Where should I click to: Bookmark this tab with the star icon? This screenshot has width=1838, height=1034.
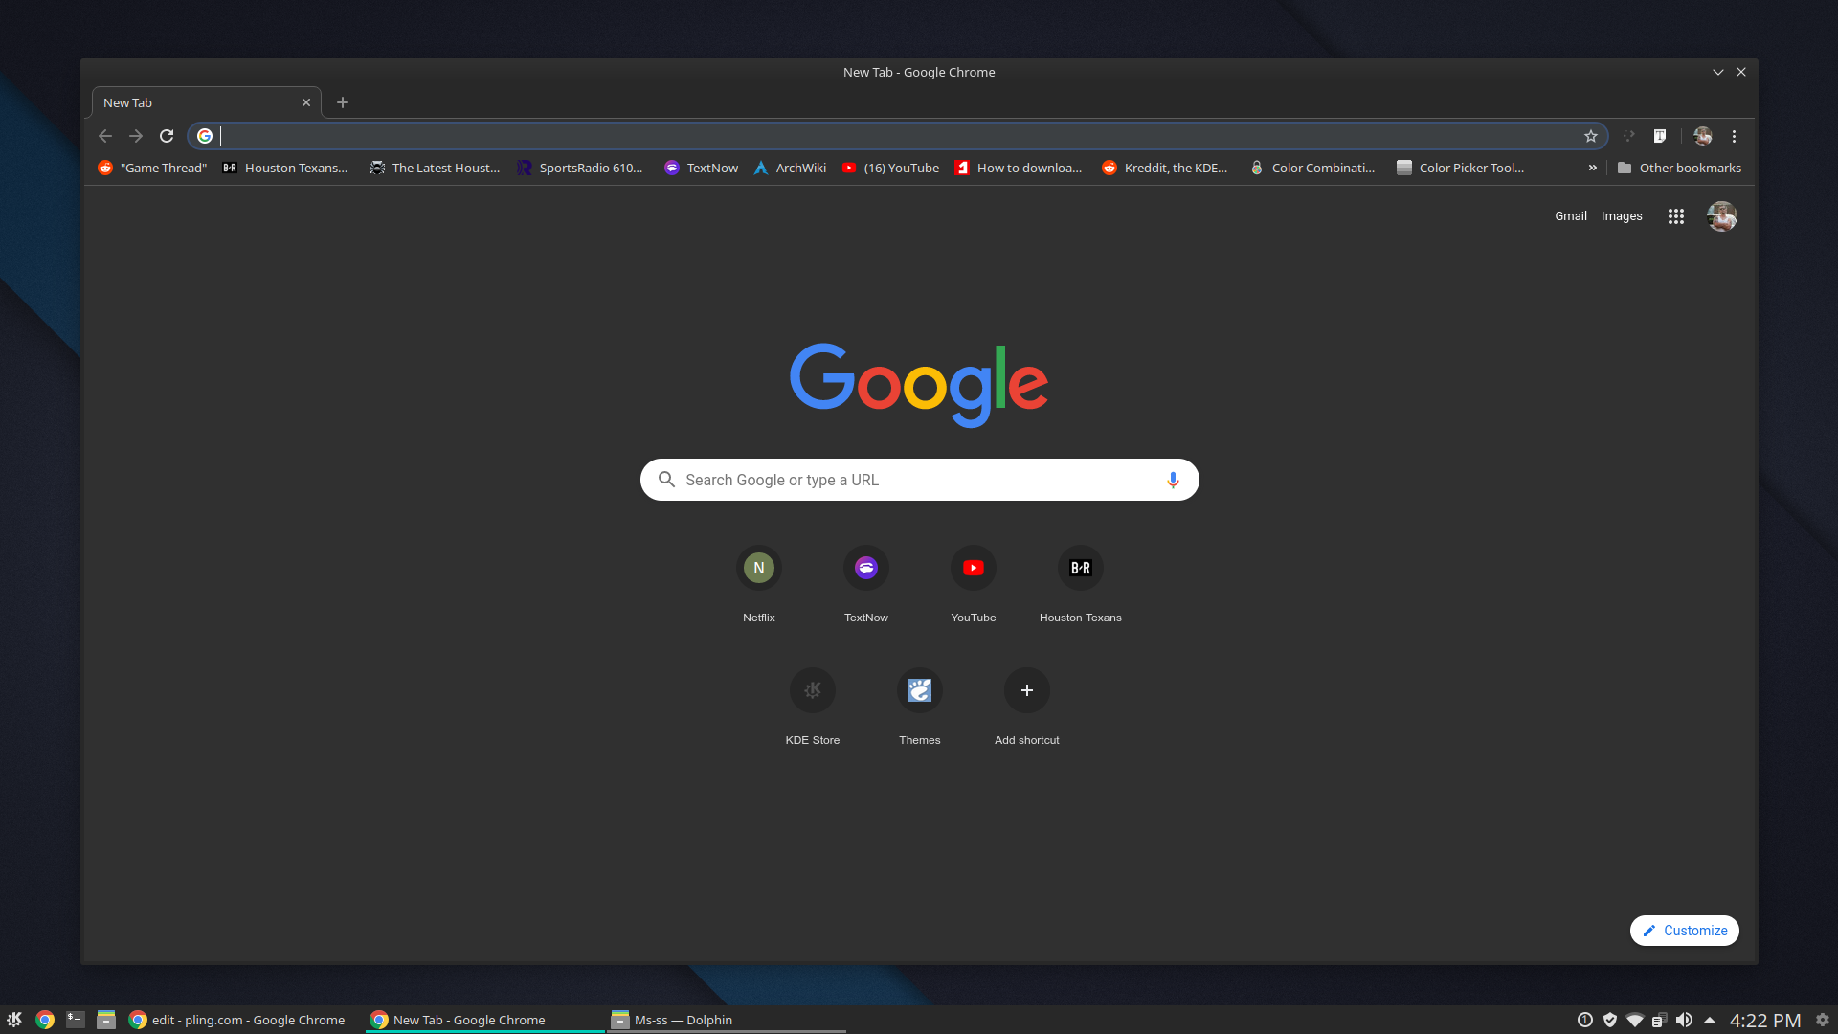(x=1591, y=136)
